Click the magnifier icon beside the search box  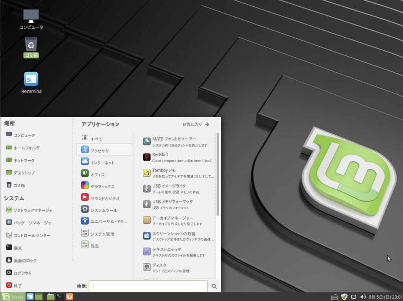coord(214,286)
